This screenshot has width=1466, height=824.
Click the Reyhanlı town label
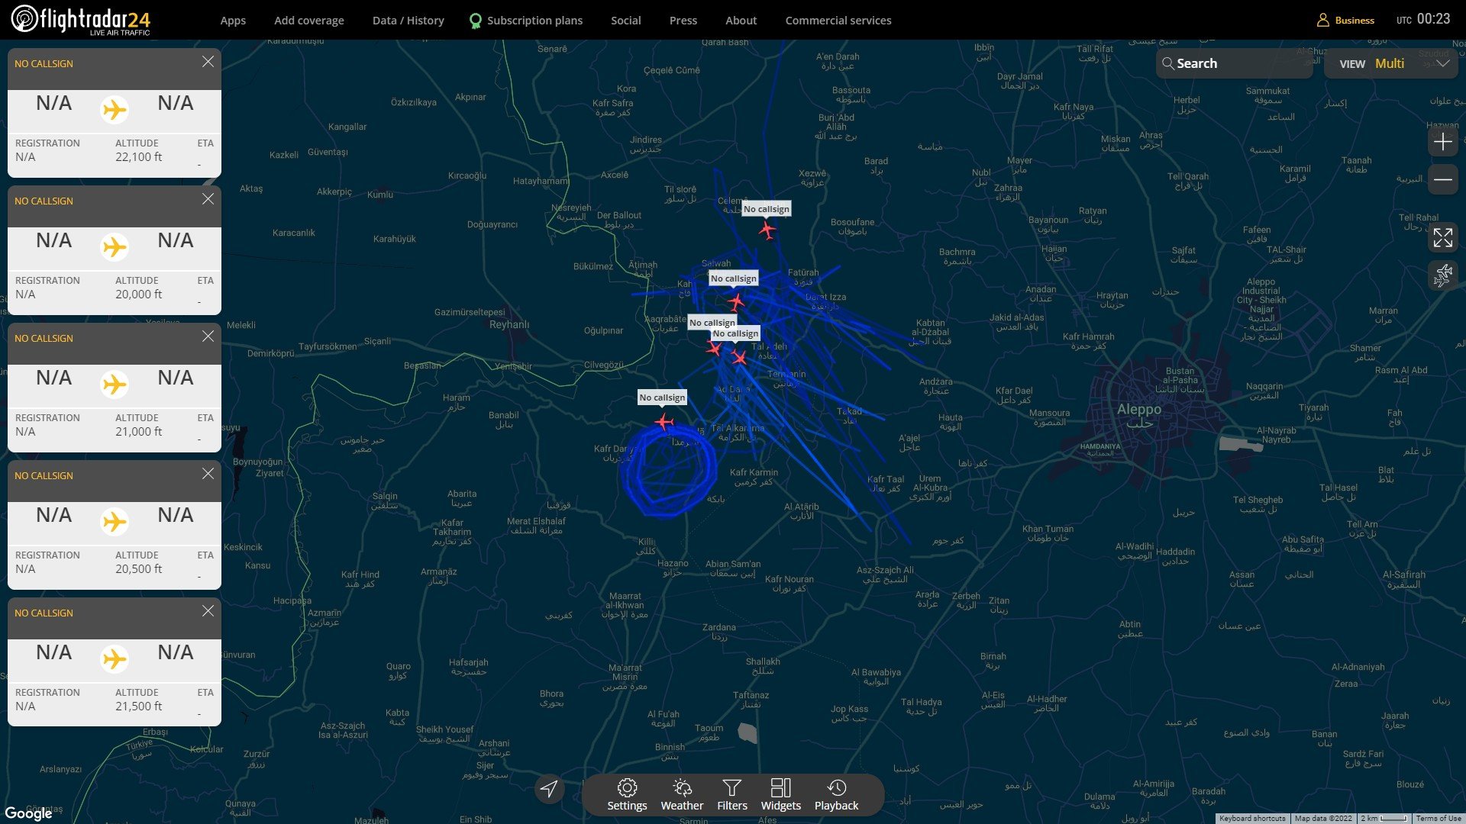tap(509, 325)
